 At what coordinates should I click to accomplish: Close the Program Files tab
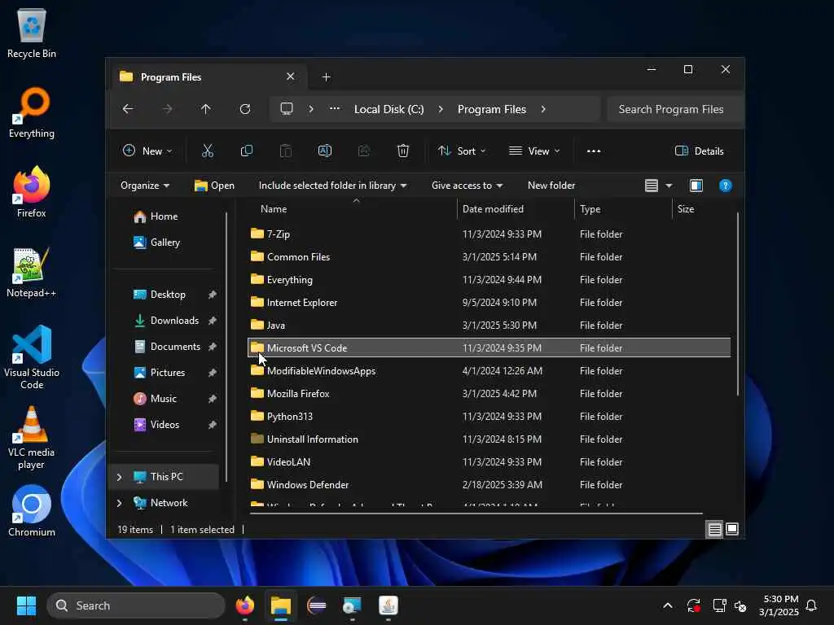coord(291,76)
